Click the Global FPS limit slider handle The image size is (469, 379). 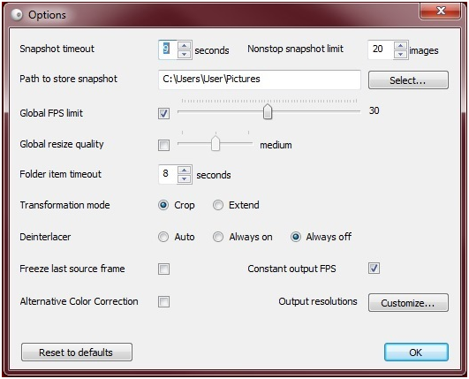coord(268,111)
